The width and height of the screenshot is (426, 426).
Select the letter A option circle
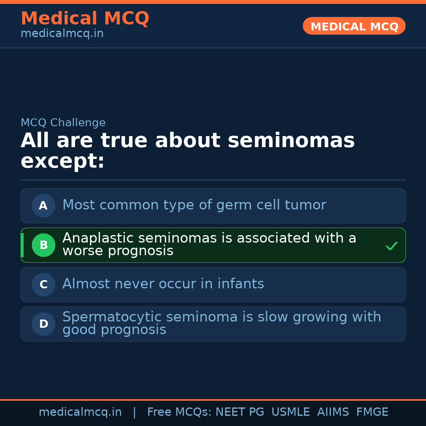tap(43, 206)
